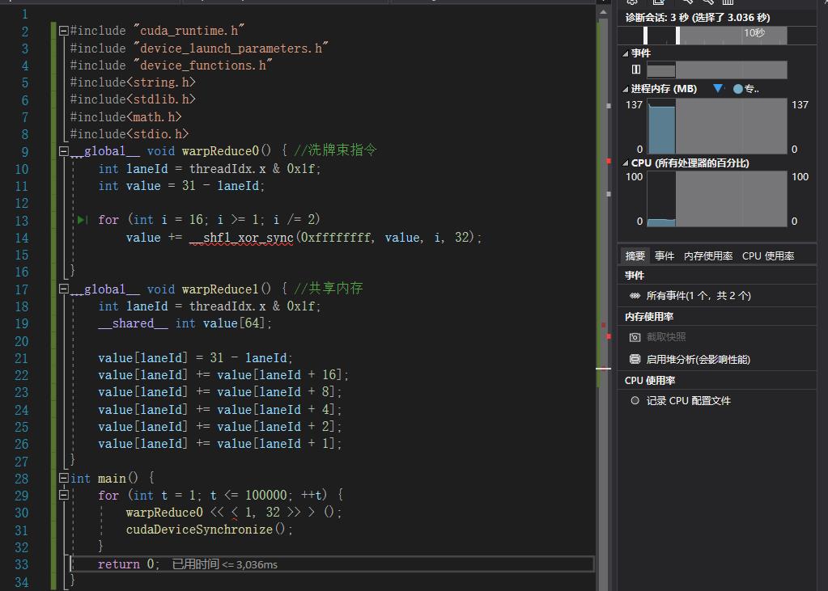
Task: Click the 10秒 mark on the timeline ruler
Action: pyautogui.click(x=754, y=32)
